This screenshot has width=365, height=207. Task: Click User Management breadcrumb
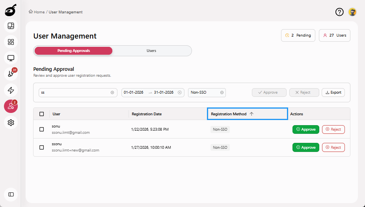[x=65, y=12]
